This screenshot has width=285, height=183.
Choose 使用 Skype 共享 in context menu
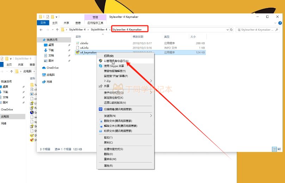click(x=125, y=66)
